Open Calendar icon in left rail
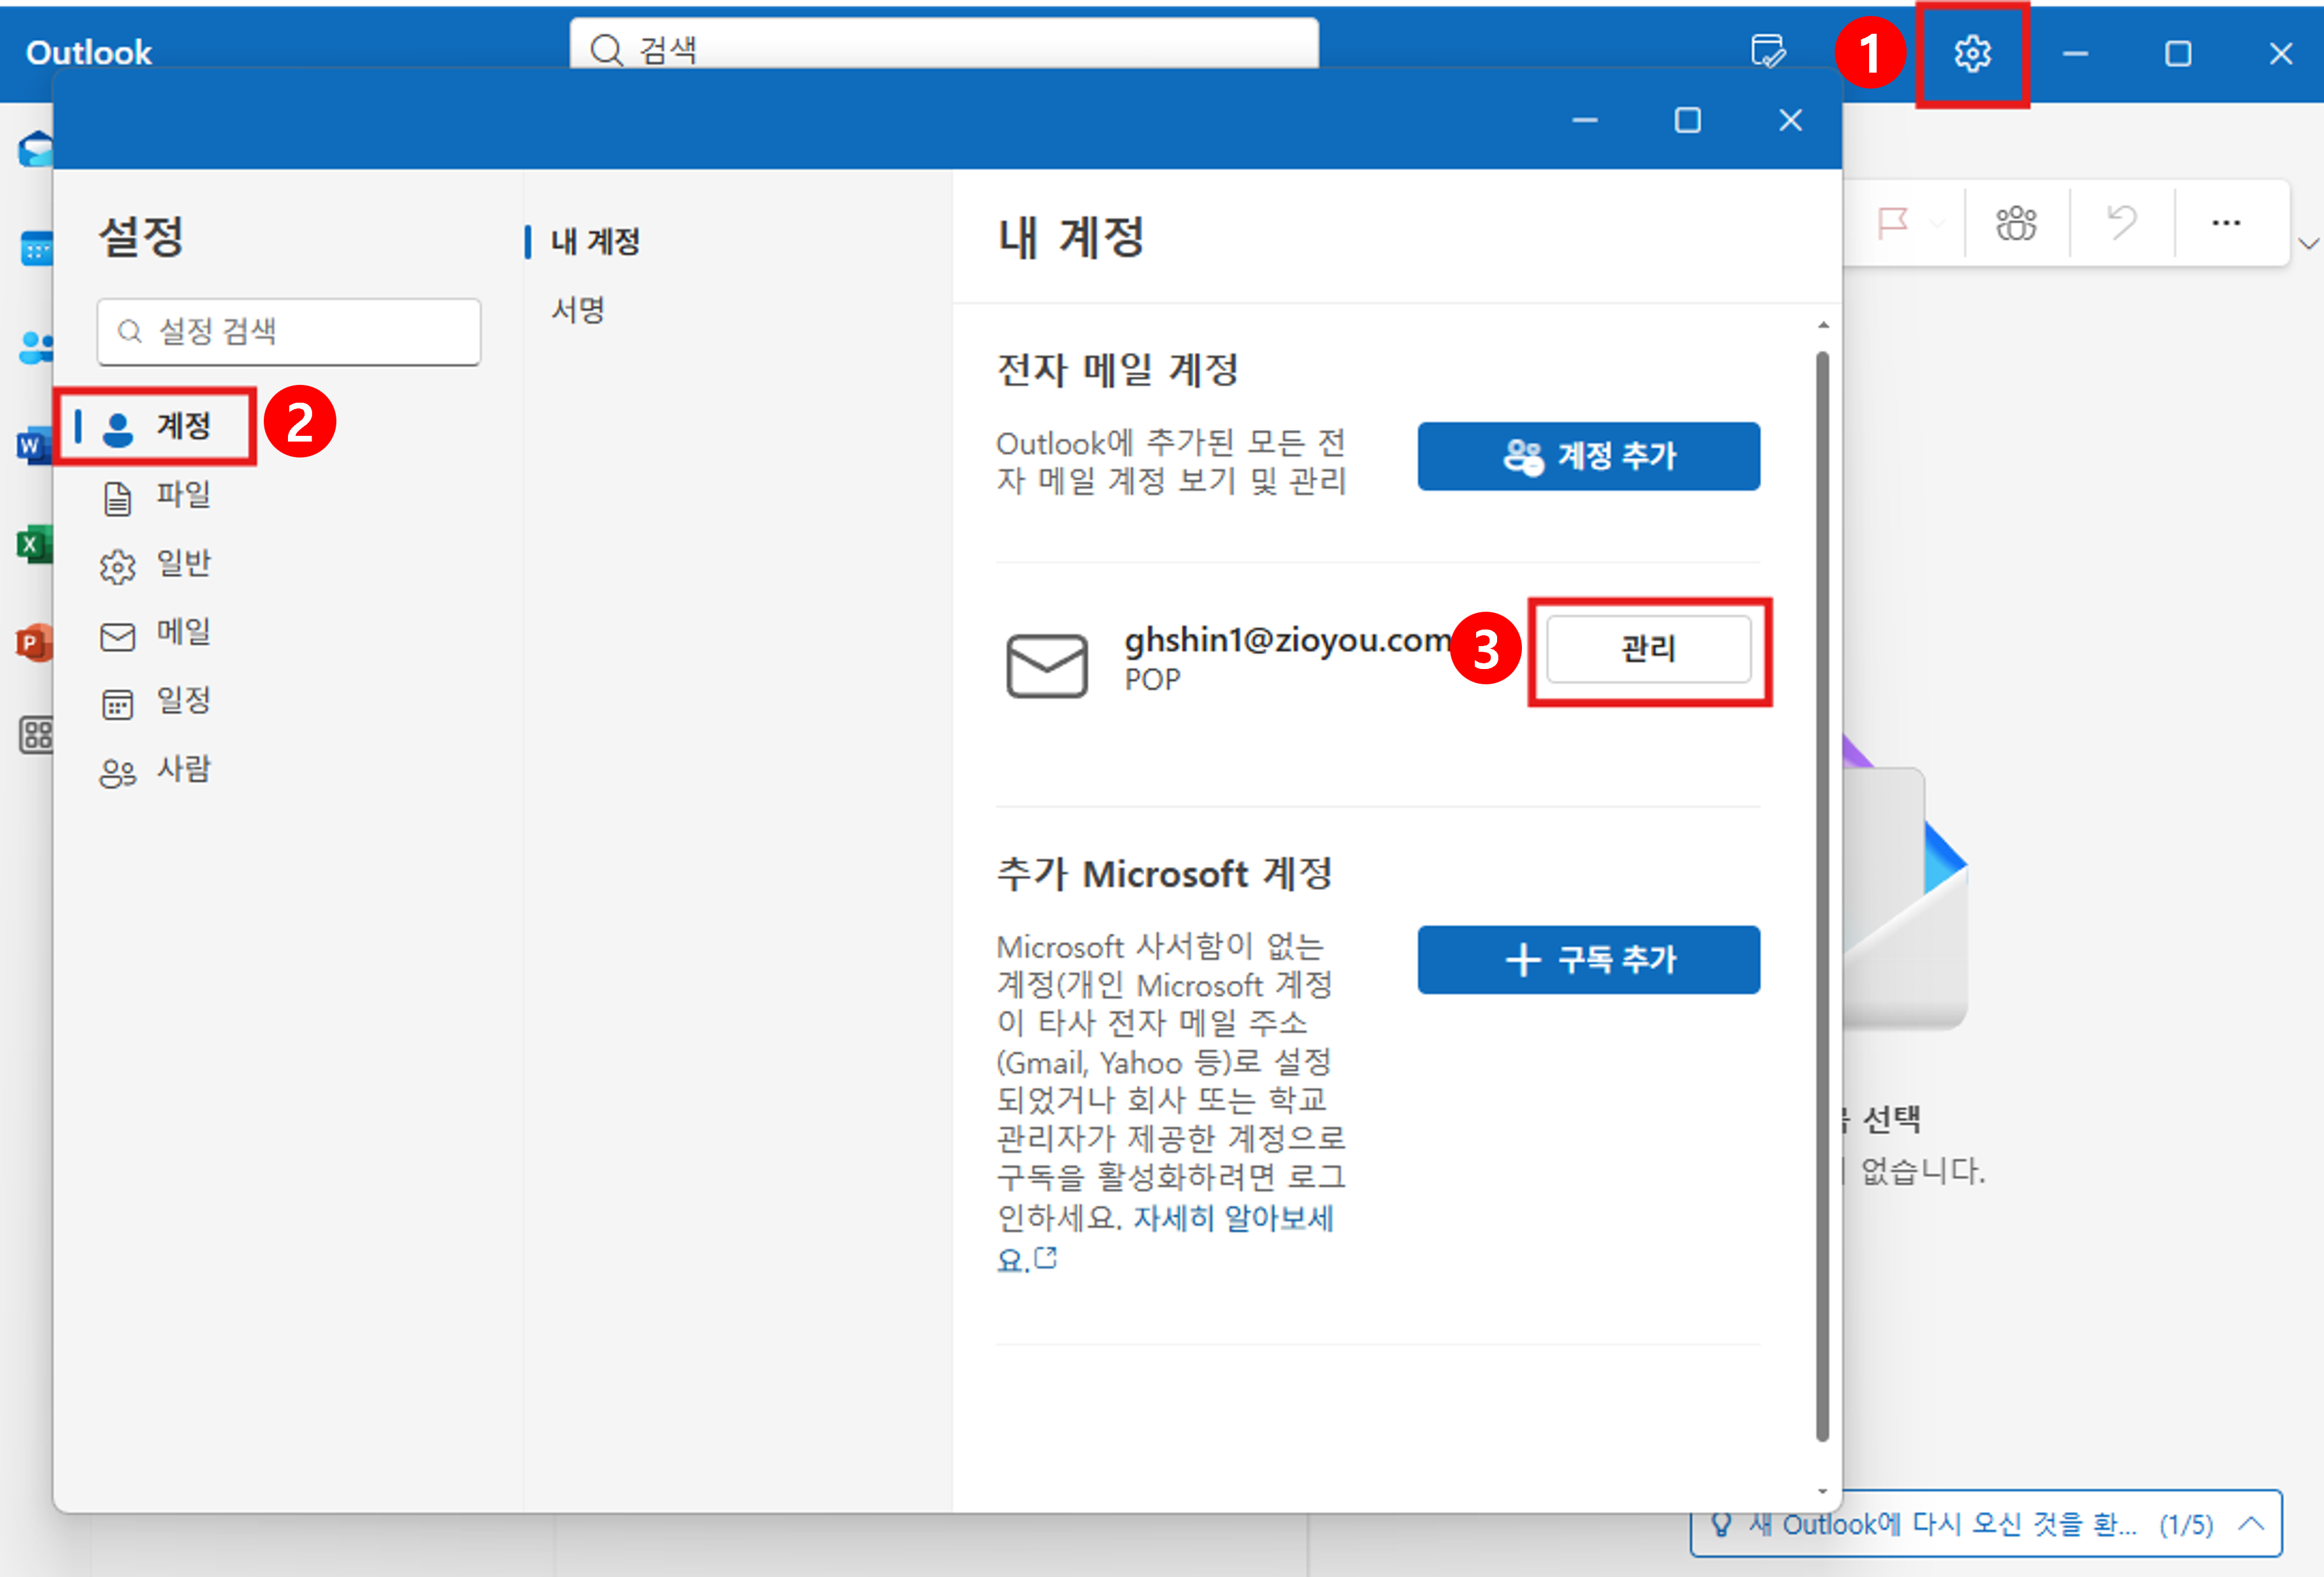 point(36,248)
